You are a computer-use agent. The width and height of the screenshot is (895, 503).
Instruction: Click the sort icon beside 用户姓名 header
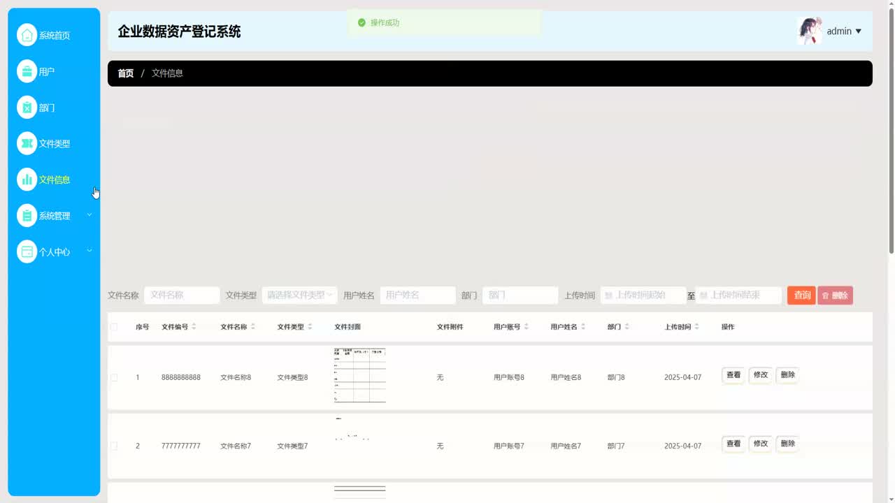pyautogui.click(x=583, y=326)
